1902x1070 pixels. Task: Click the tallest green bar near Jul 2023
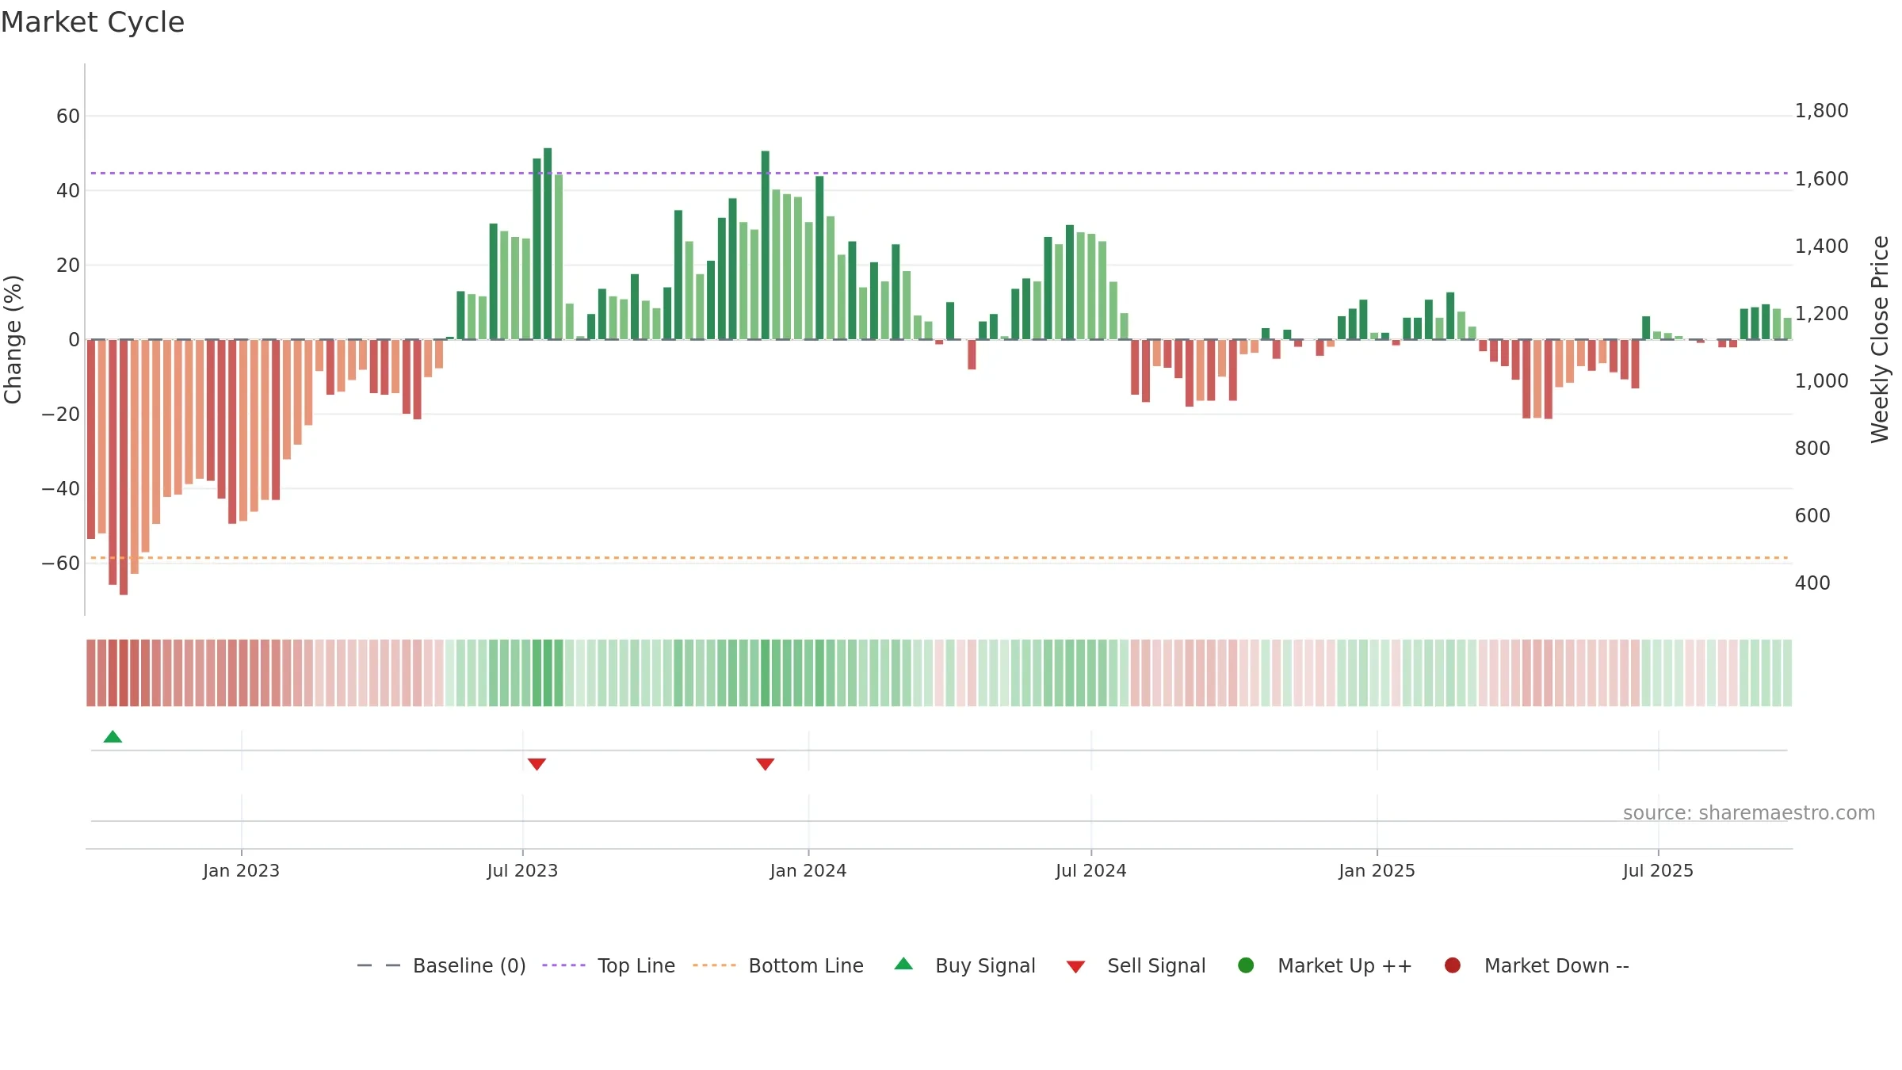548,243
